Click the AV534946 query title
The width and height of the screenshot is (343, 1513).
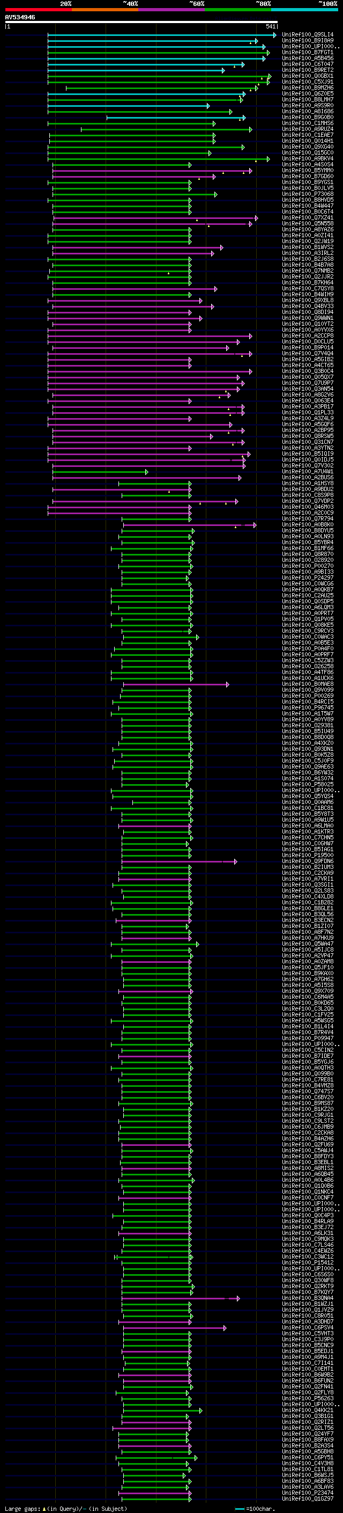click(x=20, y=18)
